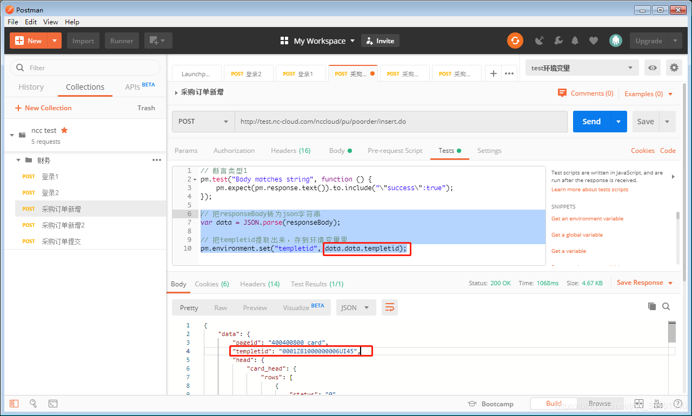Open Bootcamp in the status bar
The image size is (692, 416).
point(490,404)
